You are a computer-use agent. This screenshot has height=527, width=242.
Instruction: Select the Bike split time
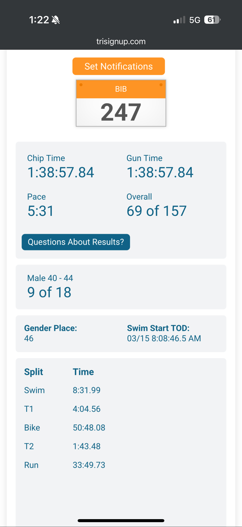click(89, 428)
